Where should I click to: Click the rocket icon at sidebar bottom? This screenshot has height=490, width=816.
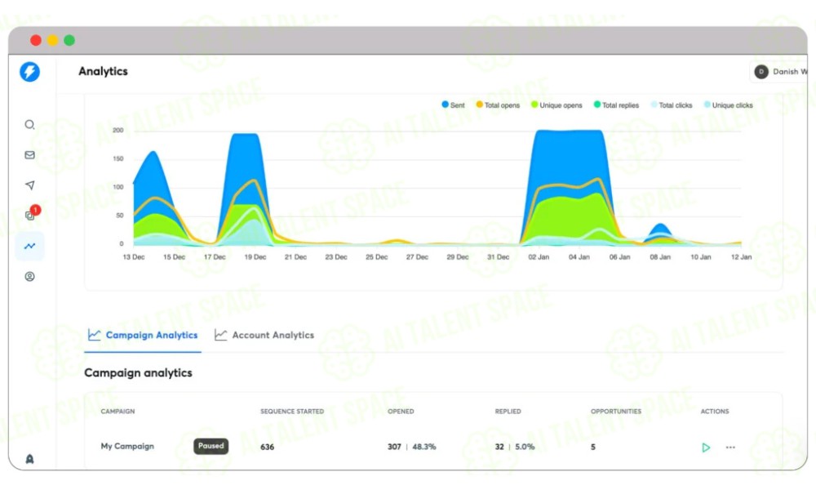pos(29,459)
